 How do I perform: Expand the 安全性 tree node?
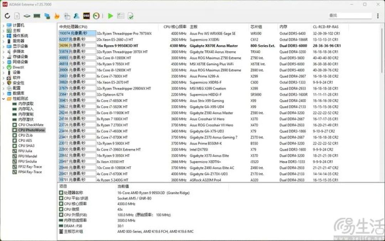tap(4, 83)
